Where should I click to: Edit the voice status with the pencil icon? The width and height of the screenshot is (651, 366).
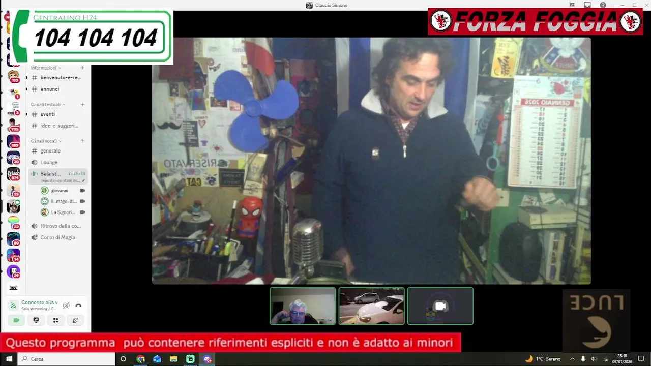[x=83, y=180]
